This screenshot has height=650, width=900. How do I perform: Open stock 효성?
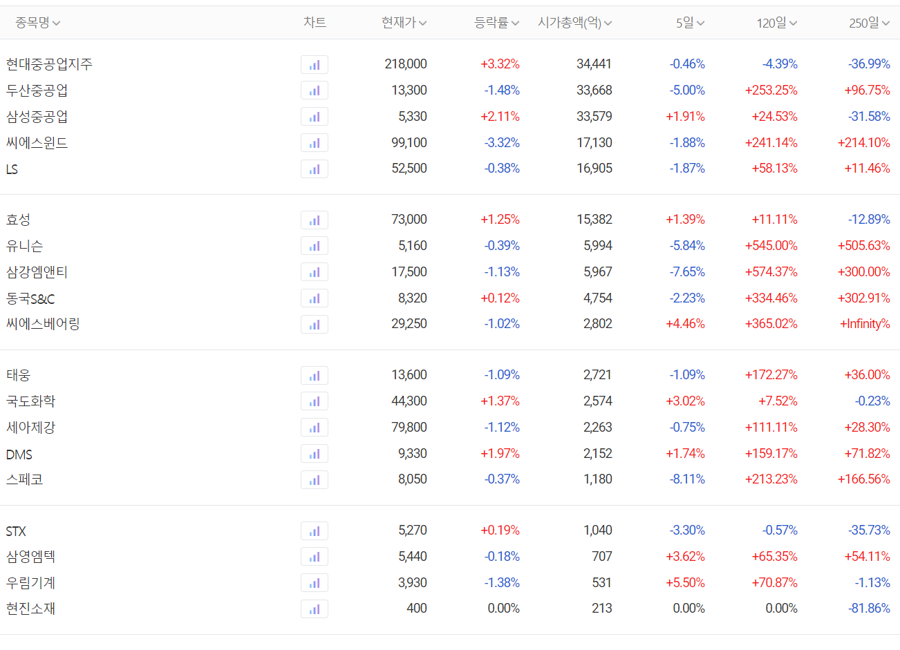[x=18, y=220]
